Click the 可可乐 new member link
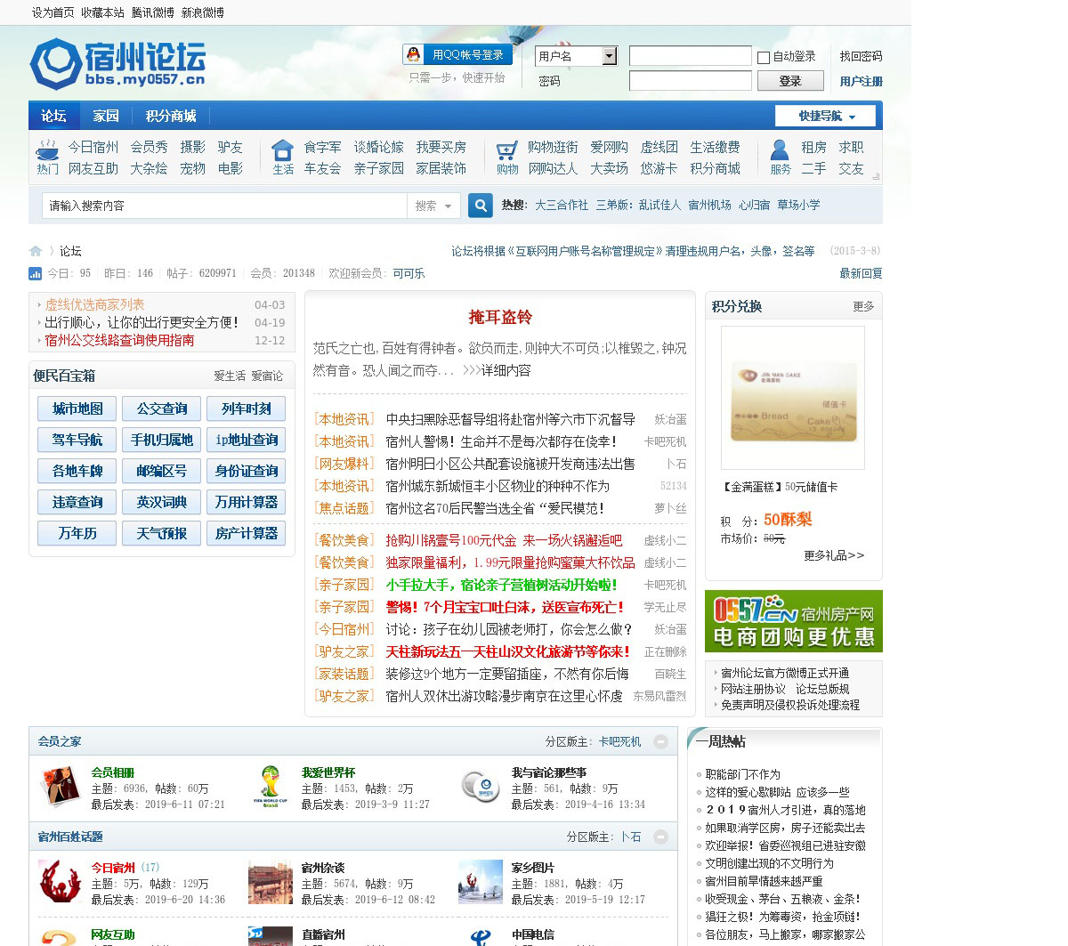This screenshot has width=1068, height=946. [x=409, y=273]
